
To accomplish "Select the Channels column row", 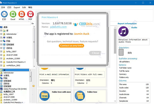I will (x=134, y=98).
